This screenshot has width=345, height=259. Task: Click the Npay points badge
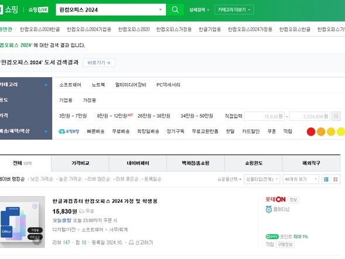pos(272,237)
